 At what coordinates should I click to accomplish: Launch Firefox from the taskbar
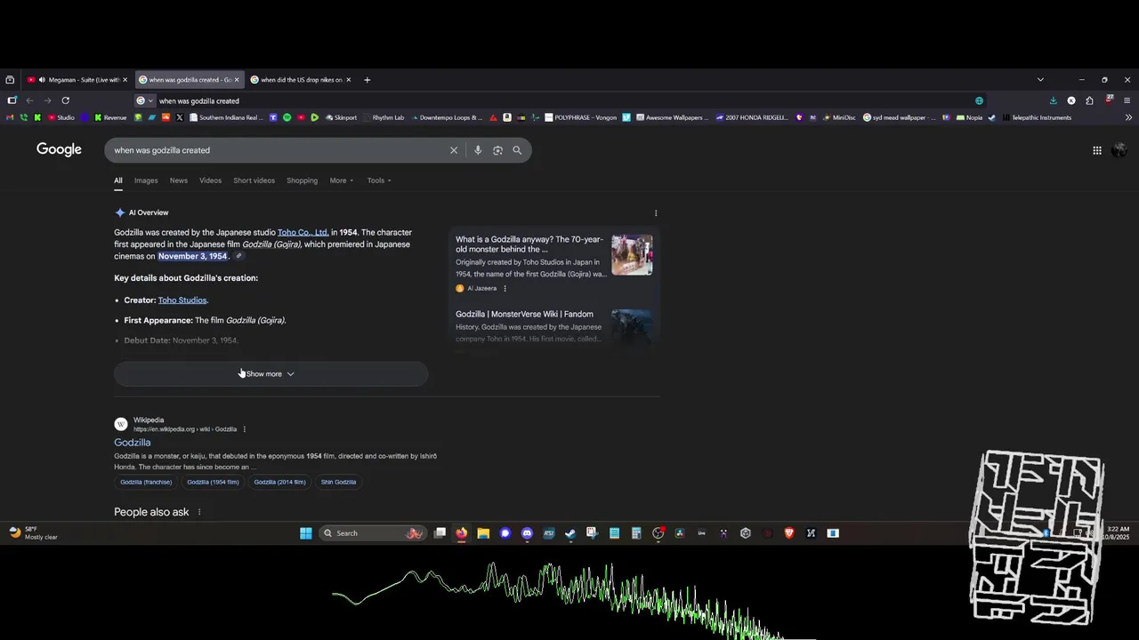(x=461, y=533)
